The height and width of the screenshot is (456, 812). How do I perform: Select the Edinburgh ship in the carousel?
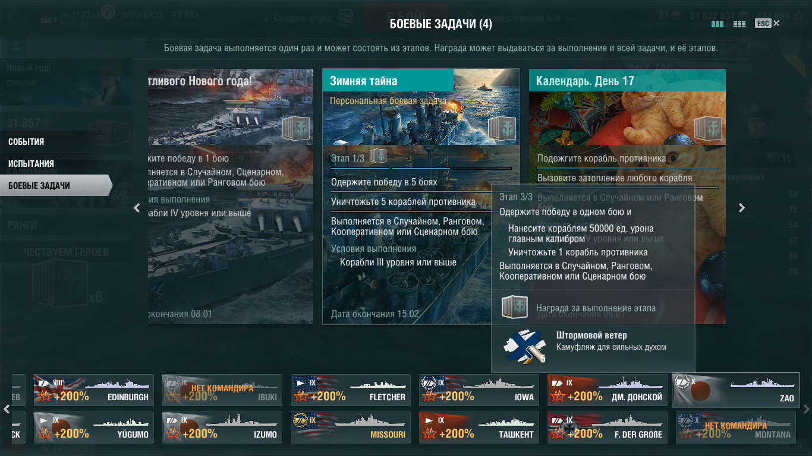click(x=94, y=390)
